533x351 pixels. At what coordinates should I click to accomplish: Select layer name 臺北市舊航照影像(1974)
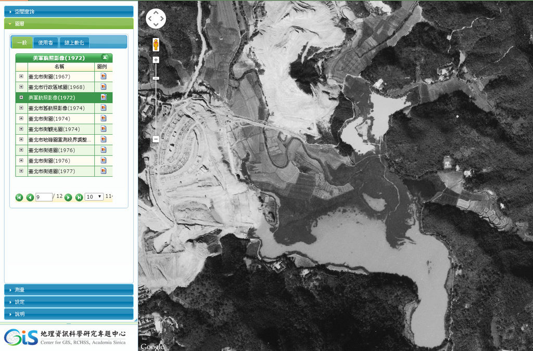coord(56,108)
